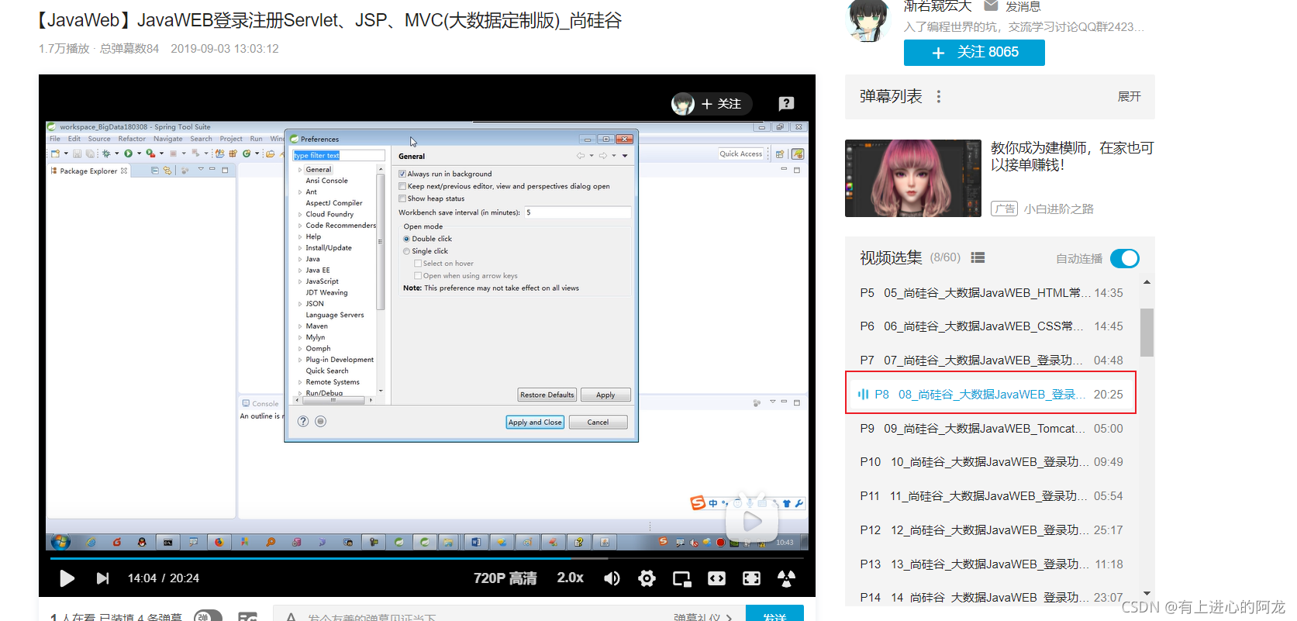The image size is (1297, 621).
Task: Expand the Java EE tree node
Action: pos(300,270)
